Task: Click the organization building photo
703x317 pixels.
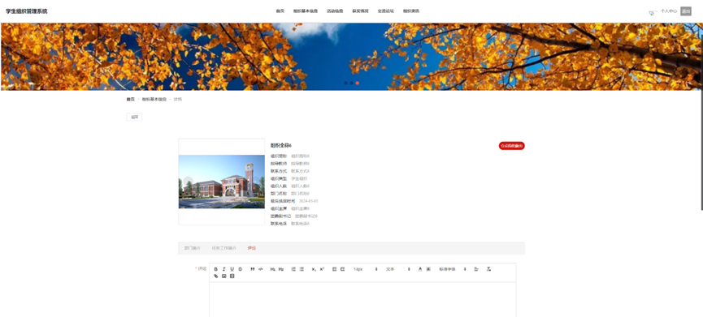Action: pyautogui.click(x=222, y=182)
